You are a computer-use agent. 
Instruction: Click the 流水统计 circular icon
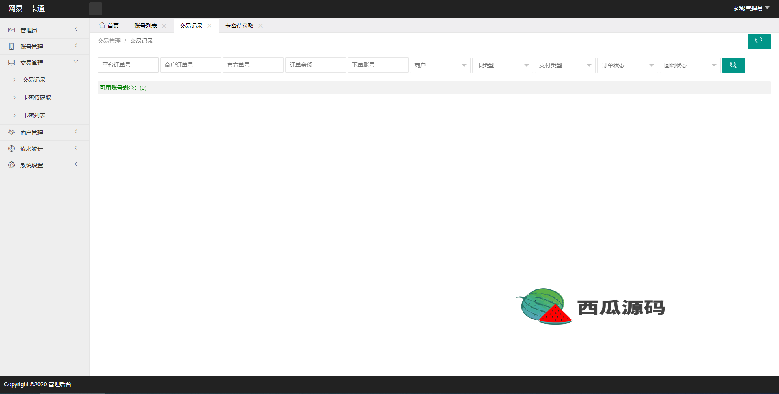click(x=11, y=149)
